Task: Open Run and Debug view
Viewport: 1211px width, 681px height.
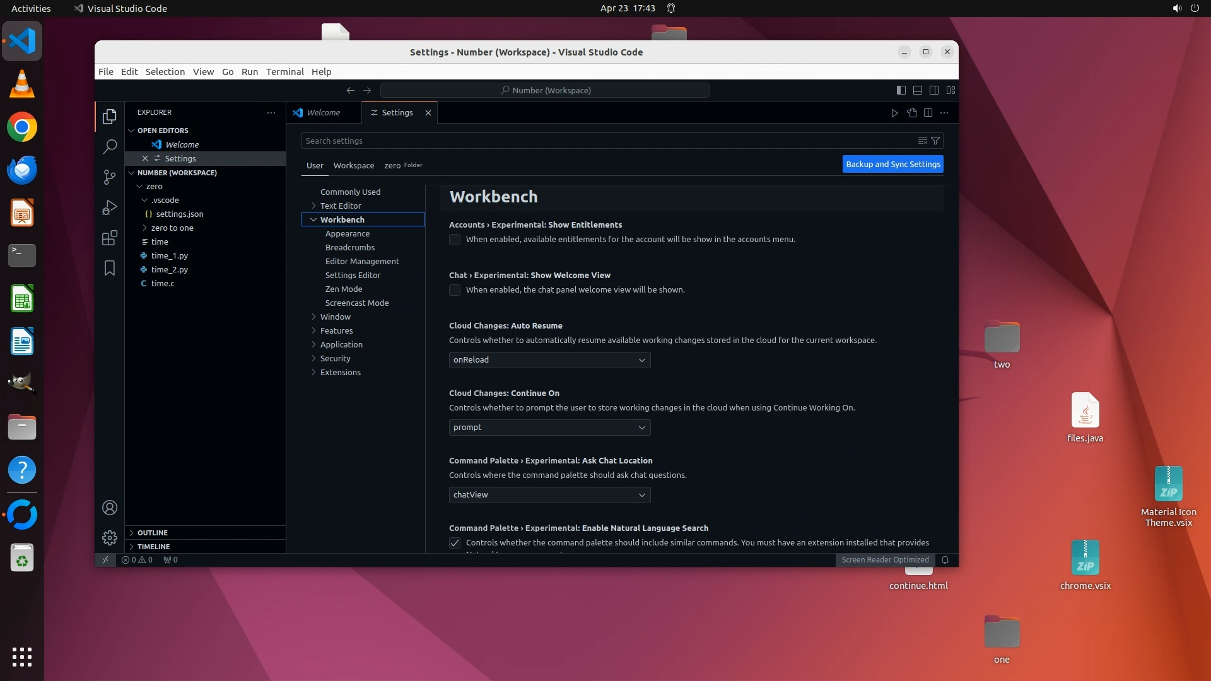Action: (110, 207)
